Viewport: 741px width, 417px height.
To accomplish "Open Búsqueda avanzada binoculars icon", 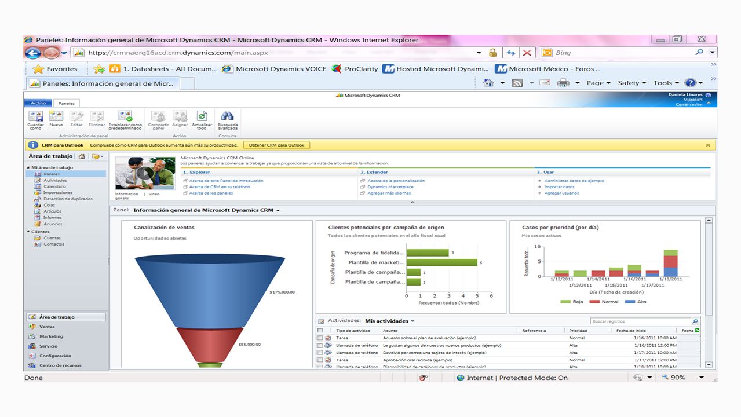I will point(228,116).
